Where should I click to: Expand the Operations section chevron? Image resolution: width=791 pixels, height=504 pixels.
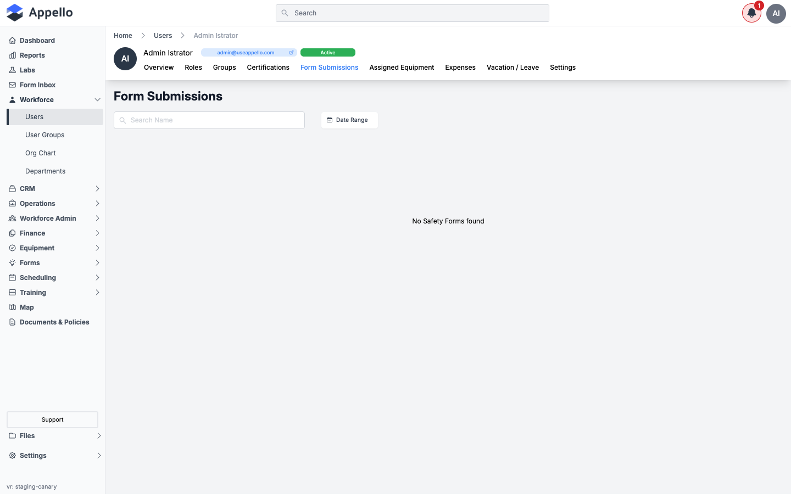tap(97, 204)
